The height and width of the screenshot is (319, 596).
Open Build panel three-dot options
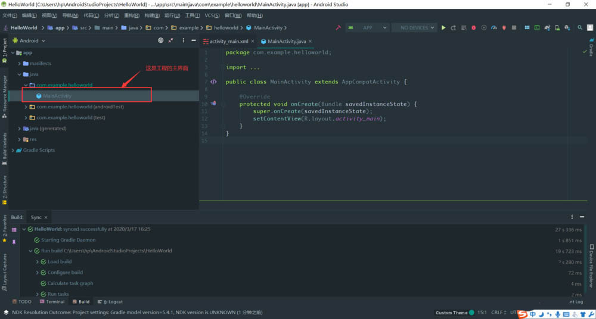572,217
